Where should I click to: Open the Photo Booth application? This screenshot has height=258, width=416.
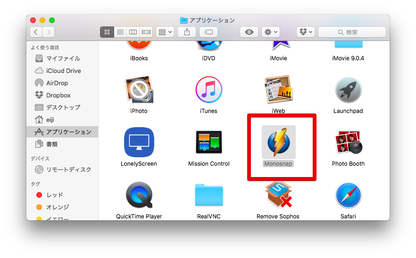click(x=348, y=142)
